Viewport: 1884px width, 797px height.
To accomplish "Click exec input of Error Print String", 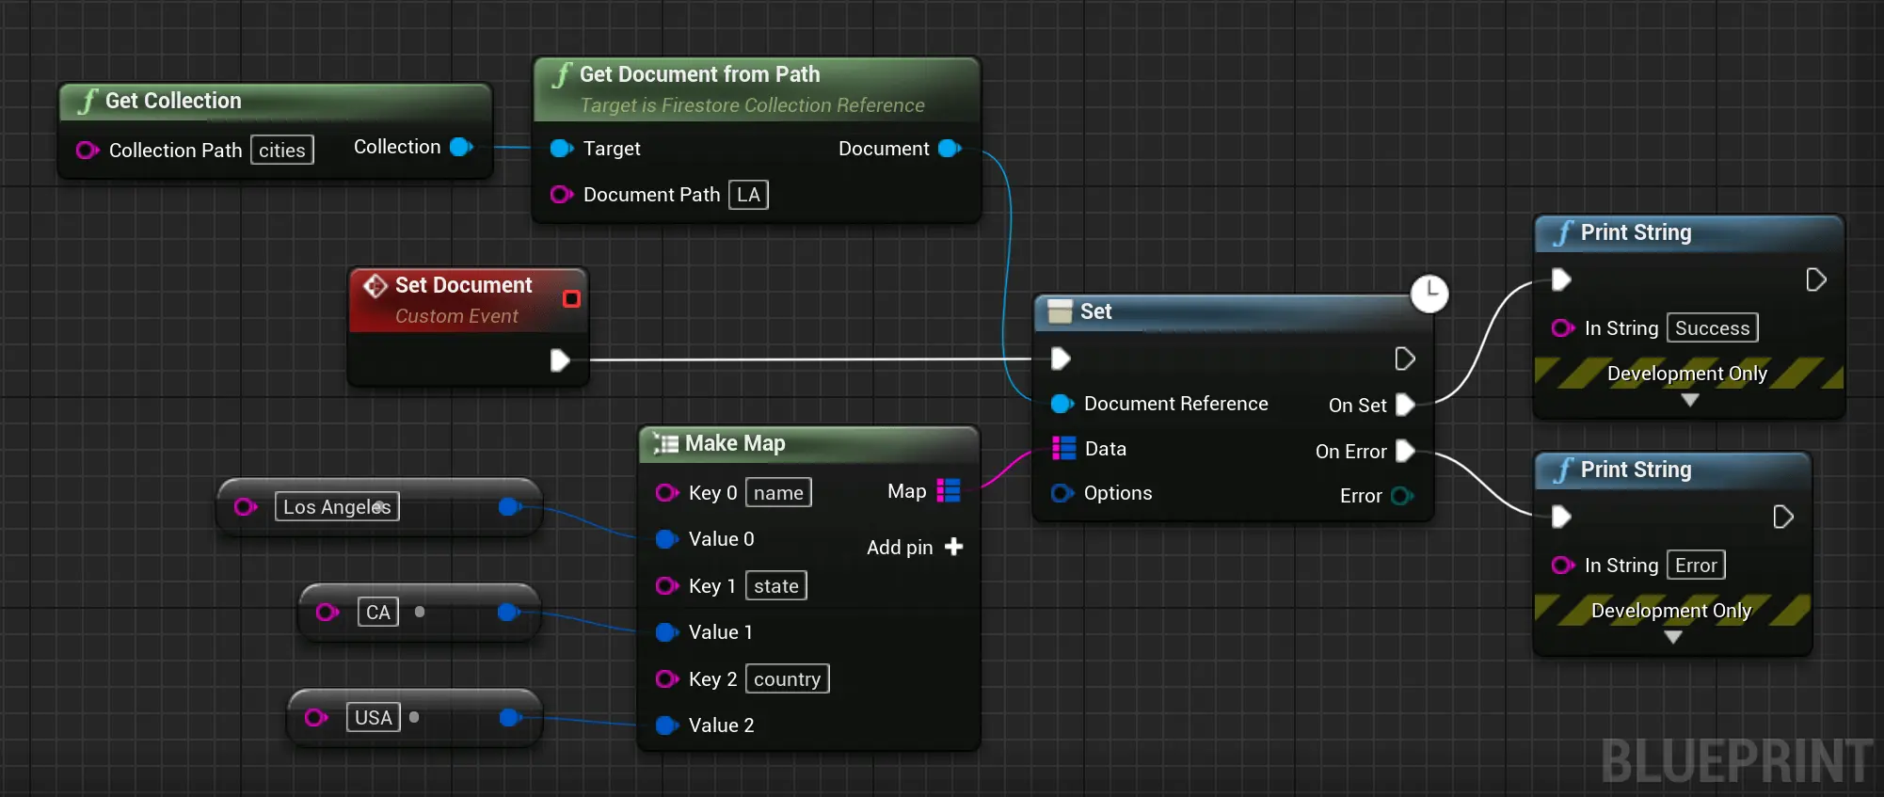I will 1561,517.
